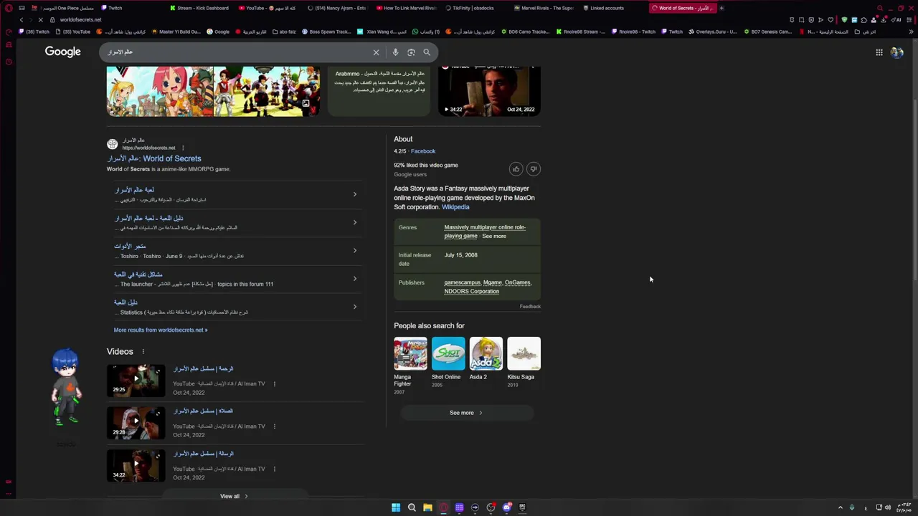
Task: Open the Kitsu Saga thumbnail
Action: [x=524, y=353]
